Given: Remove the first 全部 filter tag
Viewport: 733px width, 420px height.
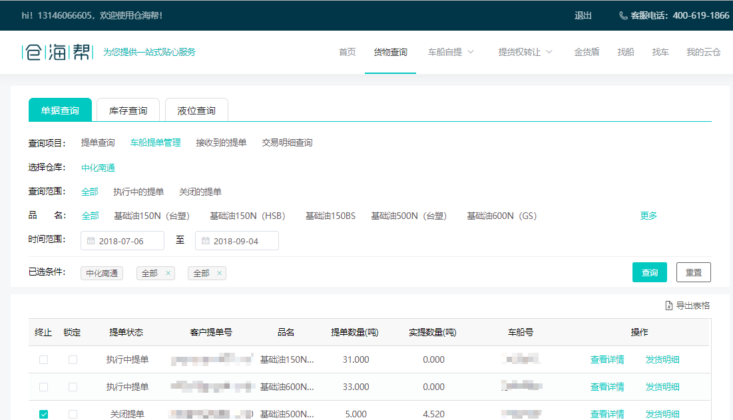Looking at the screenshot, I should click(168, 273).
